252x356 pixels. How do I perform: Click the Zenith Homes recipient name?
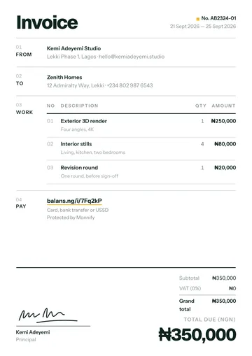(64, 78)
